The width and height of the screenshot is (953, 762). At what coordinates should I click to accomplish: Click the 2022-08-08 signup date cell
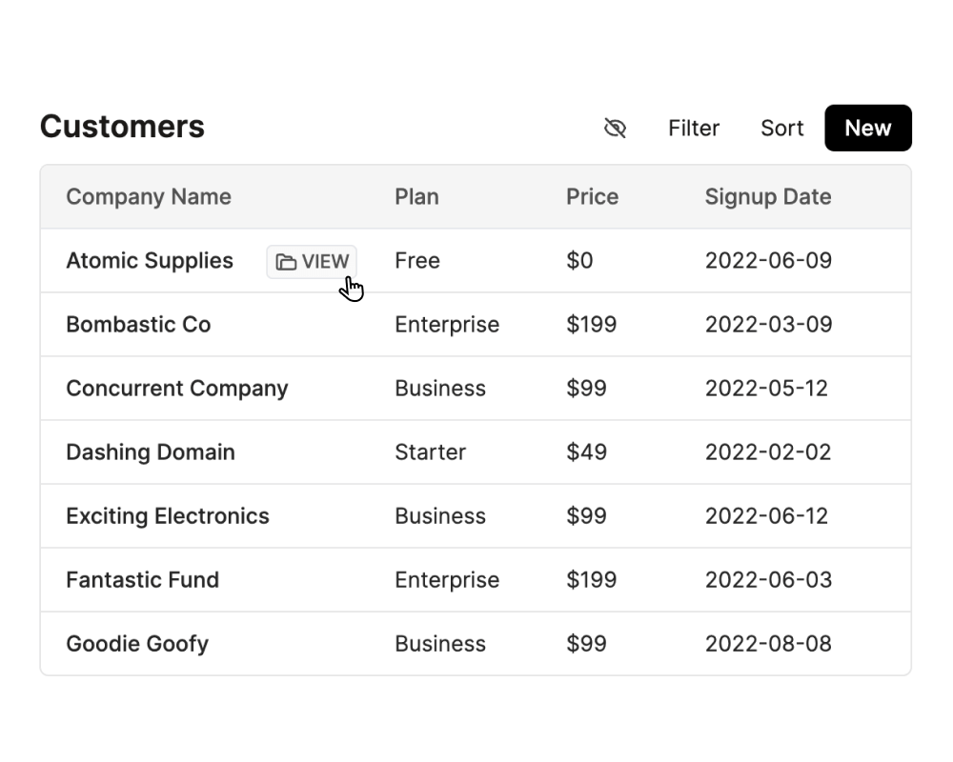click(x=768, y=644)
